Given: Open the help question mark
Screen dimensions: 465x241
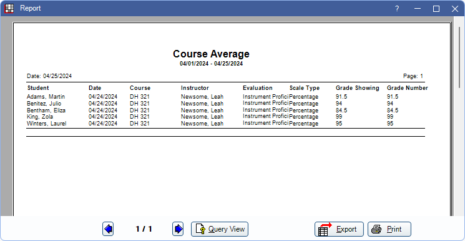Looking at the screenshot, I should 397,9.
